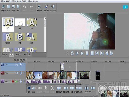Click the timeline horizontal scrollbar left arrow

[27, 84]
